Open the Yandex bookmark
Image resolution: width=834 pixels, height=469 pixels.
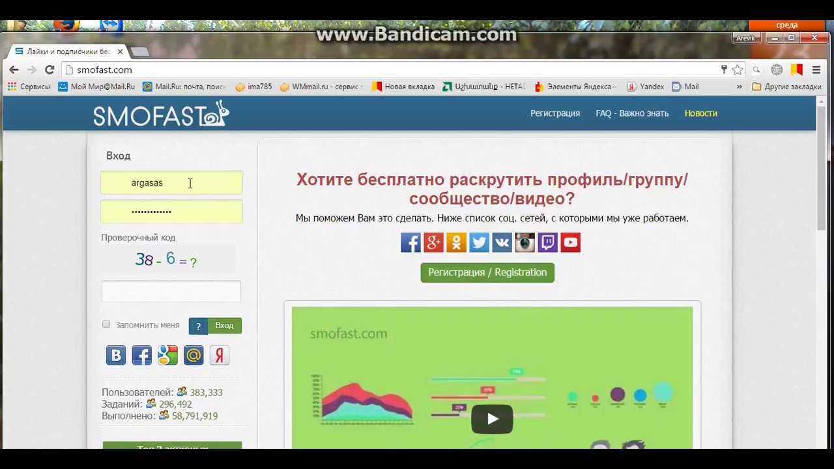[645, 87]
